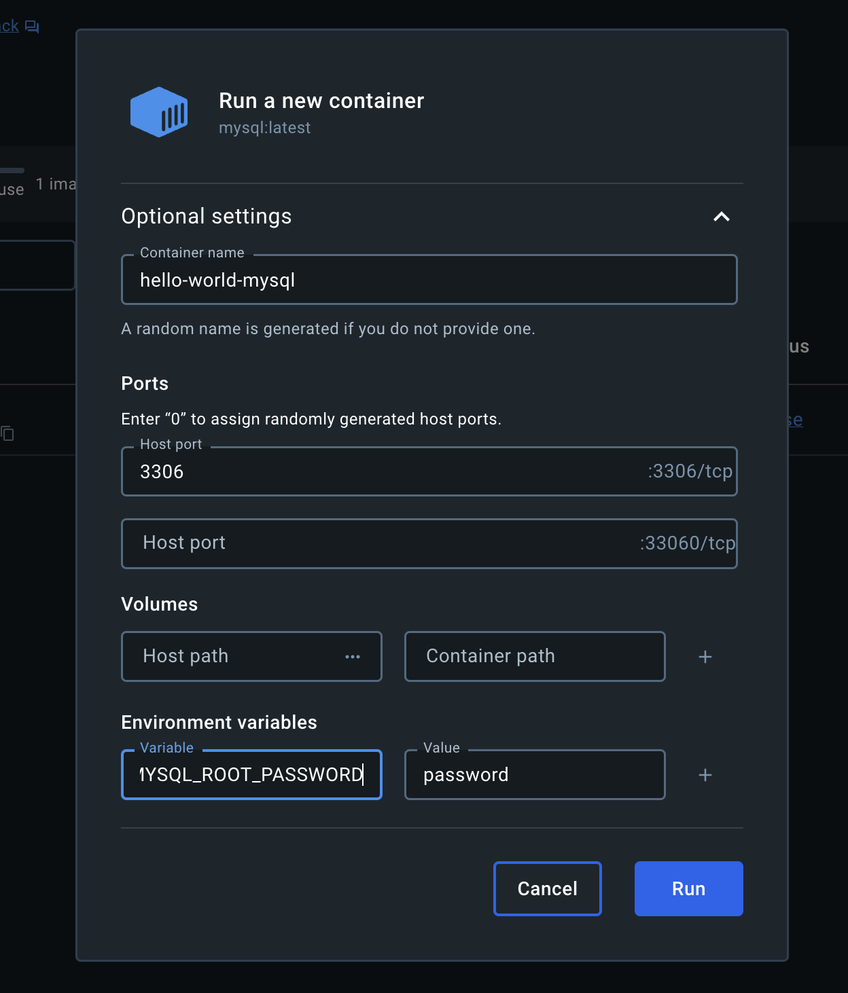Collapse the Optional settings section chevron
Viewport: 848px width, 993px height.
(722, 216)
